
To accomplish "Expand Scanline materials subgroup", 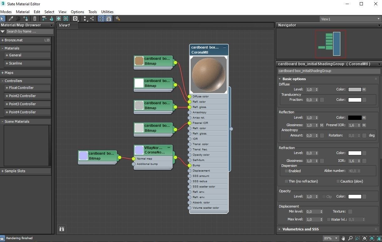I will (x=7, y=63).
